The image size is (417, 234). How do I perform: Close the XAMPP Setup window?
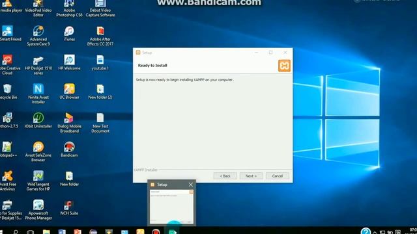click(x=285, y=53)
